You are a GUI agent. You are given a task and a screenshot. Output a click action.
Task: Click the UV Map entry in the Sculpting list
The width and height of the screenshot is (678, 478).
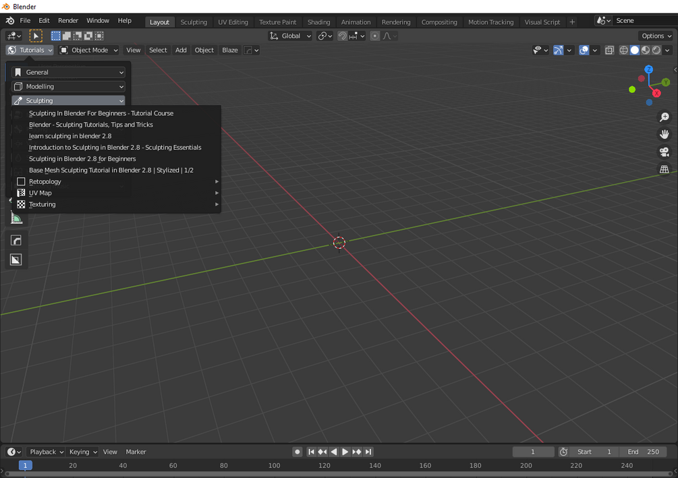click(x=116, y=193)
